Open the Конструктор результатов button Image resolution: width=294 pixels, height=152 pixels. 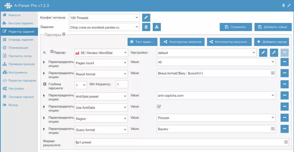click(x=229, y=42)
